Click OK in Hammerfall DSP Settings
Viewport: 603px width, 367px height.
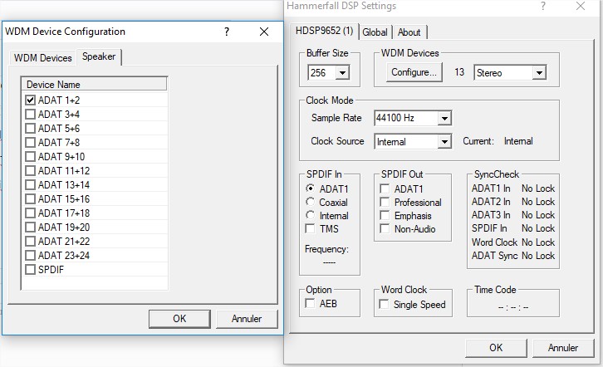[496, 348]
